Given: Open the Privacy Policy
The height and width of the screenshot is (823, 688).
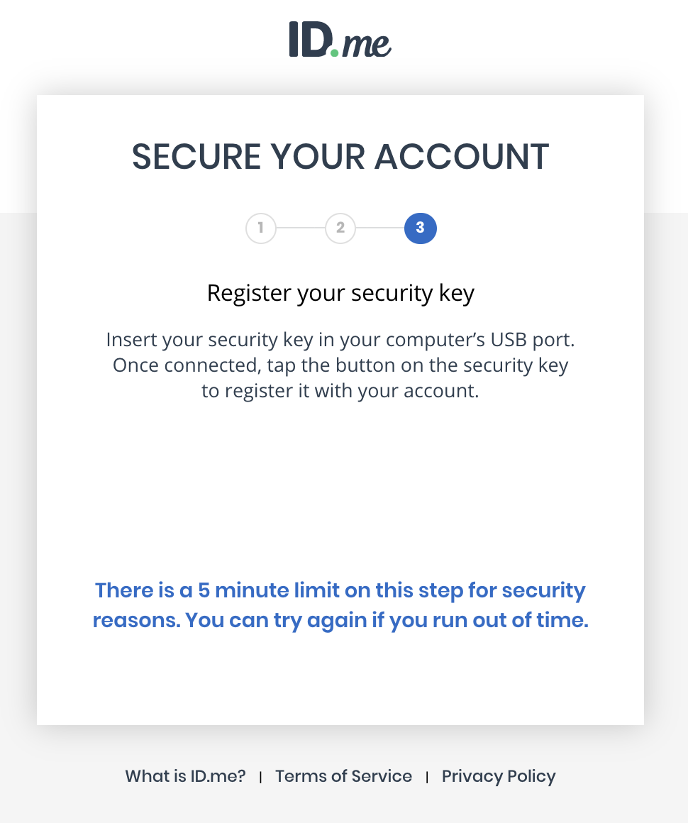Looking at the screenshot, I should [x=499, y=776].
